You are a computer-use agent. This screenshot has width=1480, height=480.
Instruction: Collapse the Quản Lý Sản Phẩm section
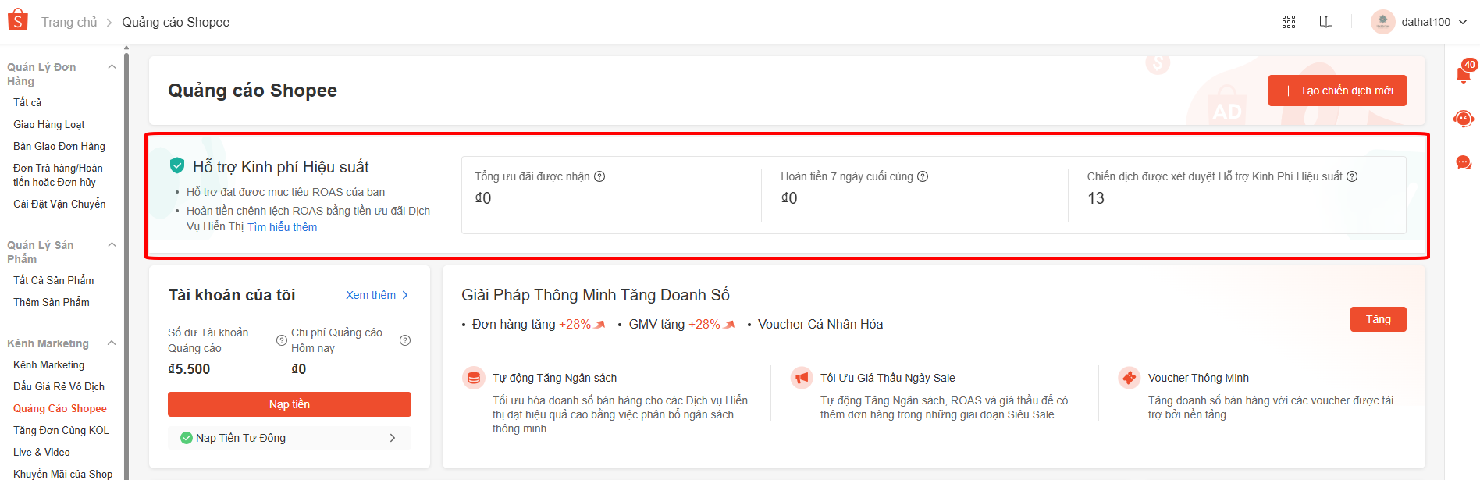click(x=112, y=245)
